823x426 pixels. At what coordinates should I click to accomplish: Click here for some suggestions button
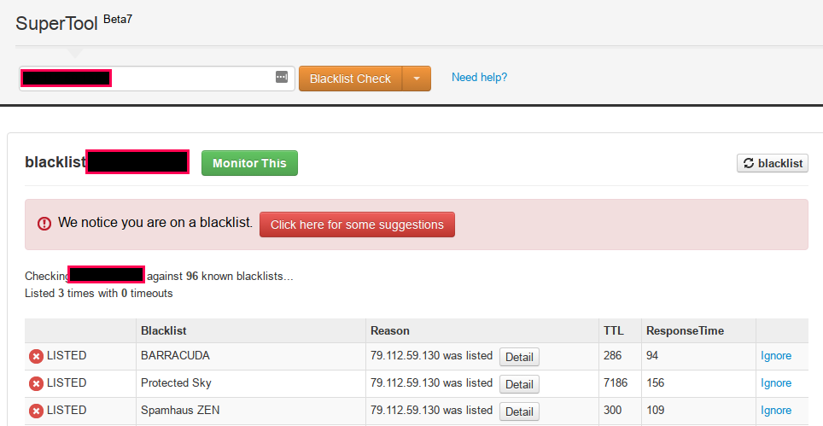pos(357,225)
